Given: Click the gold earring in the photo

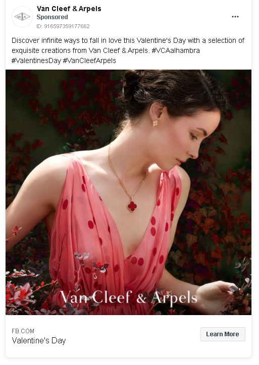Looking at the screenshot, I should tap(156, 123).
